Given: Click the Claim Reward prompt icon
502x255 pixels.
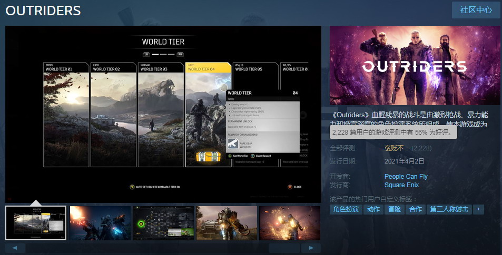Looking at the screenshot, I should 253,156.
